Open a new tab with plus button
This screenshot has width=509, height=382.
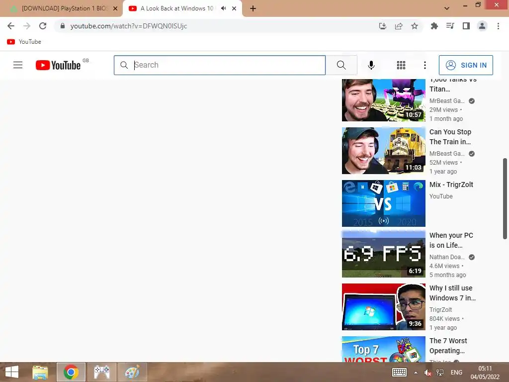pyautogui.click(x=253, y=8)
